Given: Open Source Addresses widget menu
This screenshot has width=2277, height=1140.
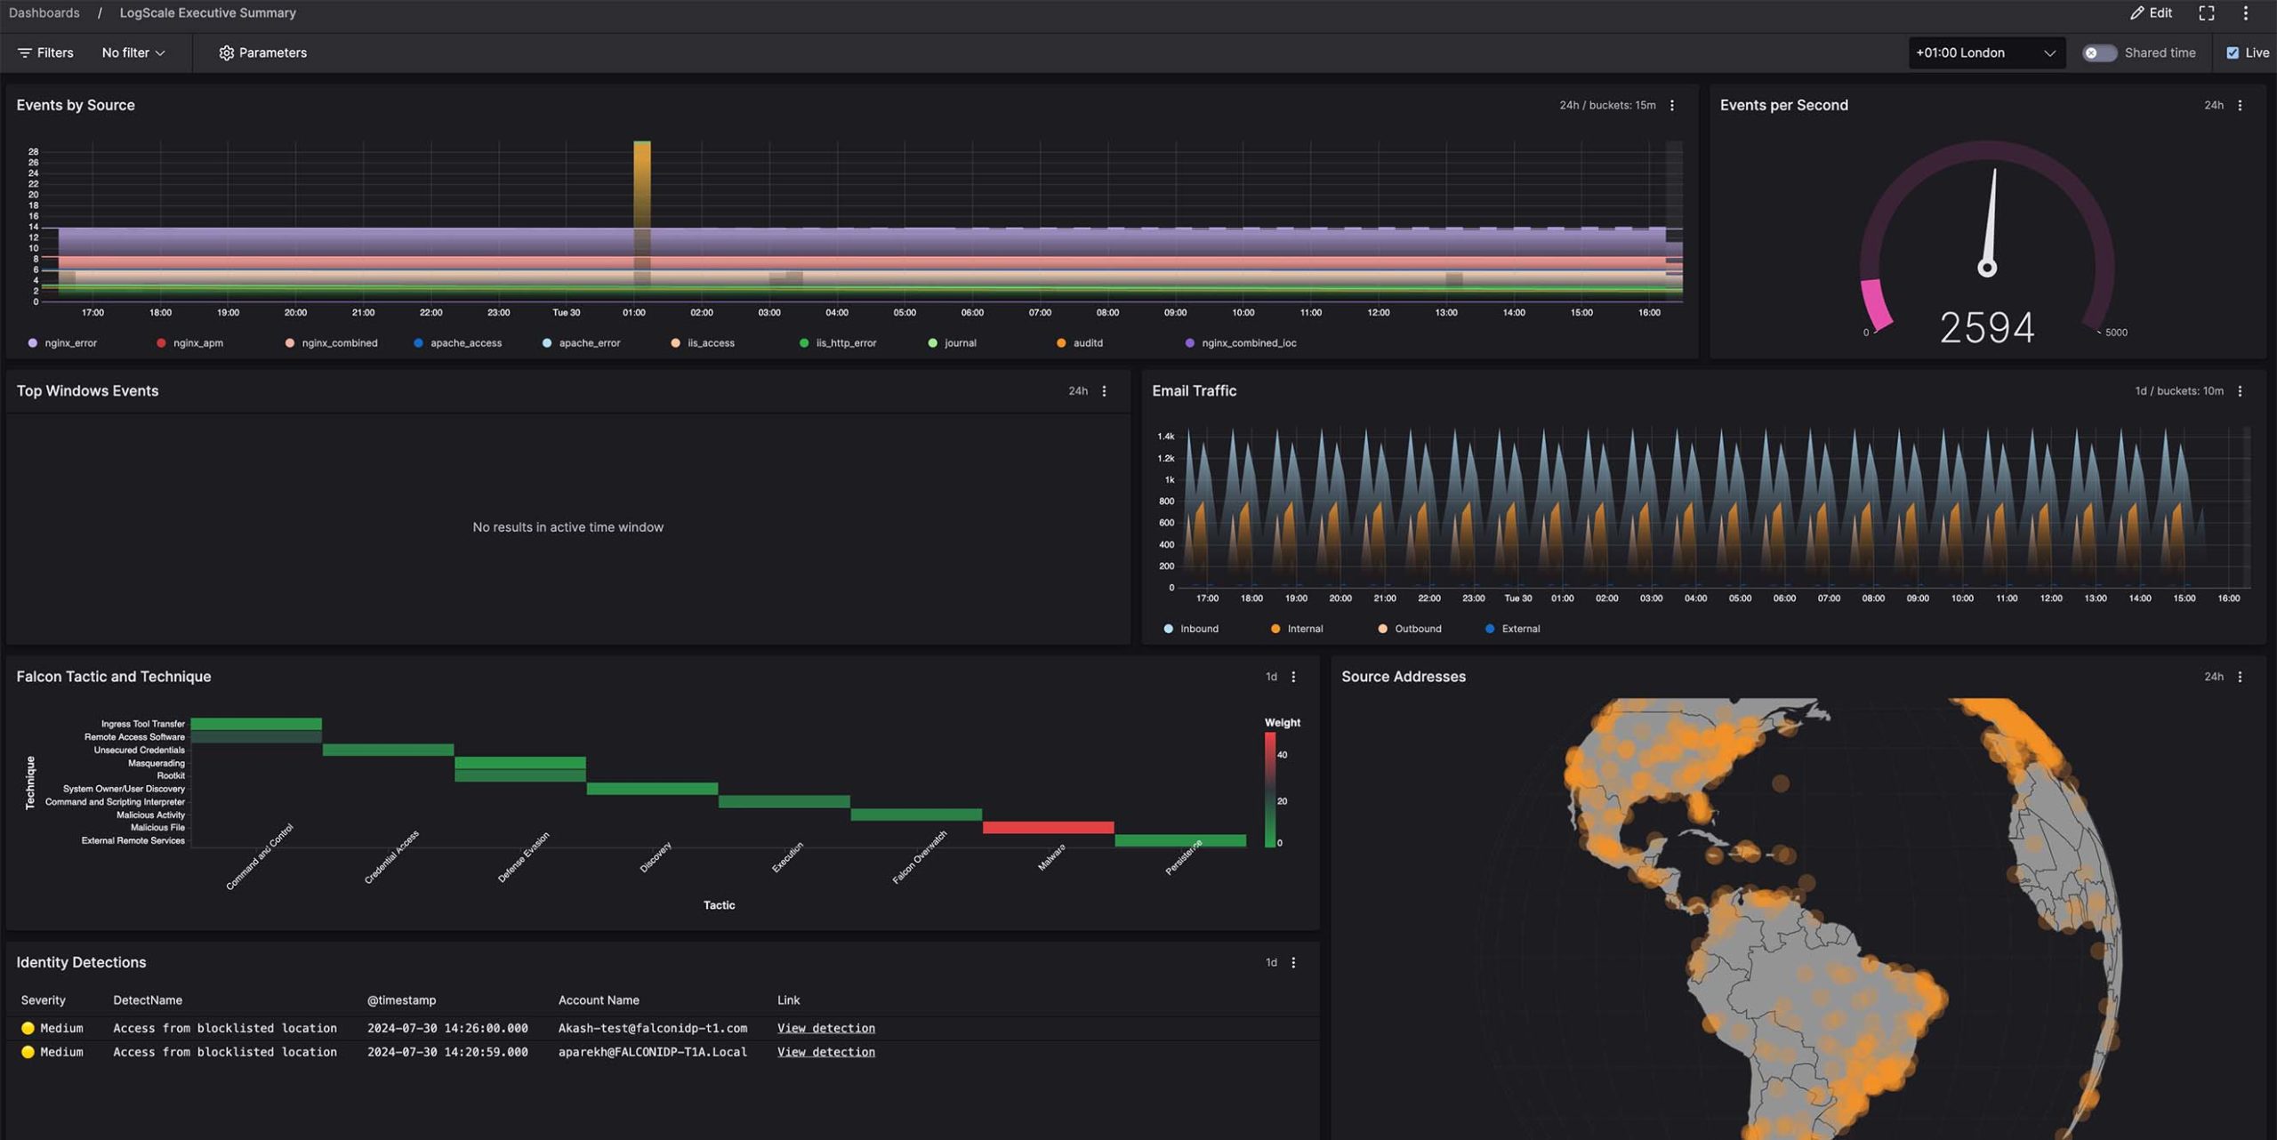Looking at the screenshot, I should (x=2240, y=677).
